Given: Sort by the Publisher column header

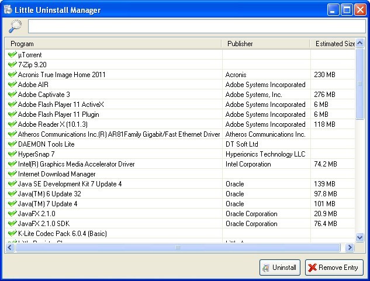Looking at the screenshot, I should click(265, 44).
